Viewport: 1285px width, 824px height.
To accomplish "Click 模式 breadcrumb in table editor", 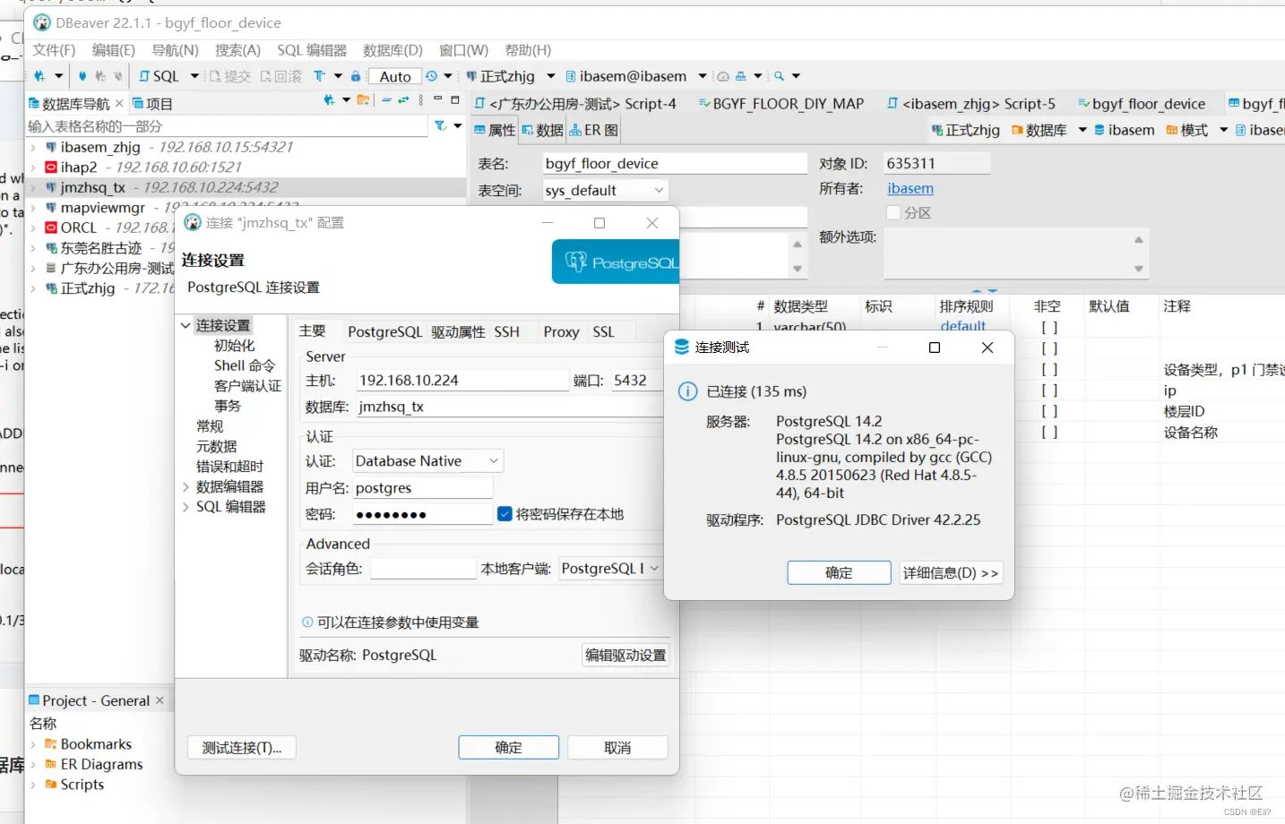I will click(x=1187, y=130).
